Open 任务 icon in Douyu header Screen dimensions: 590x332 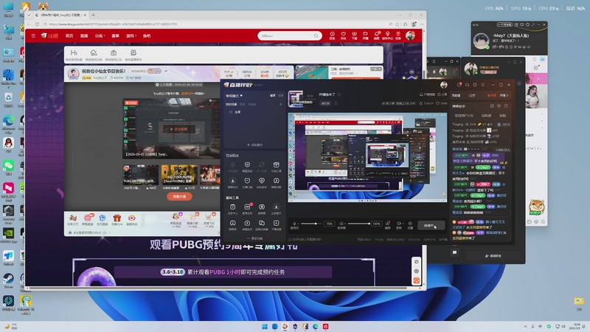coord(398,35)
